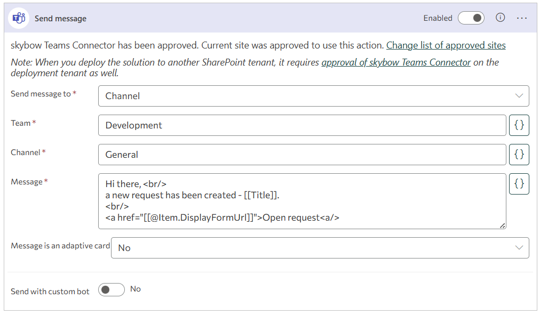Click inside the Message text area
This screenshot has height=315, width=540.
(x=301, y=201)
